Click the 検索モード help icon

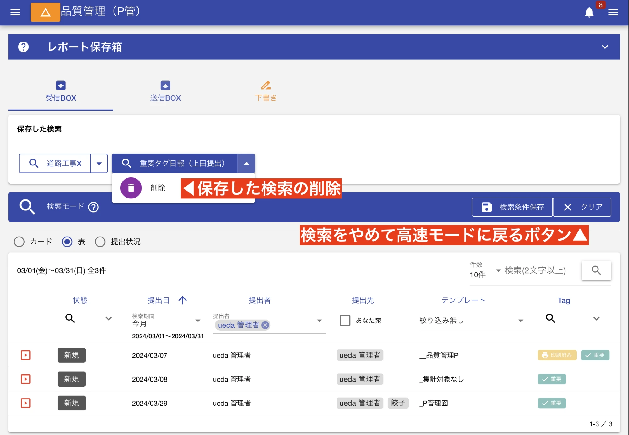point(93,207)
